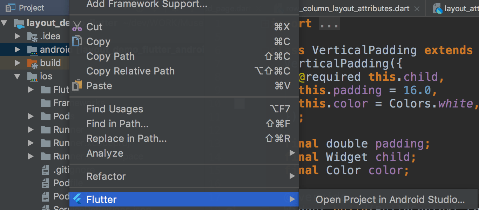
Task: Click the .idea folder icon
Action: [x=32, y=37]
